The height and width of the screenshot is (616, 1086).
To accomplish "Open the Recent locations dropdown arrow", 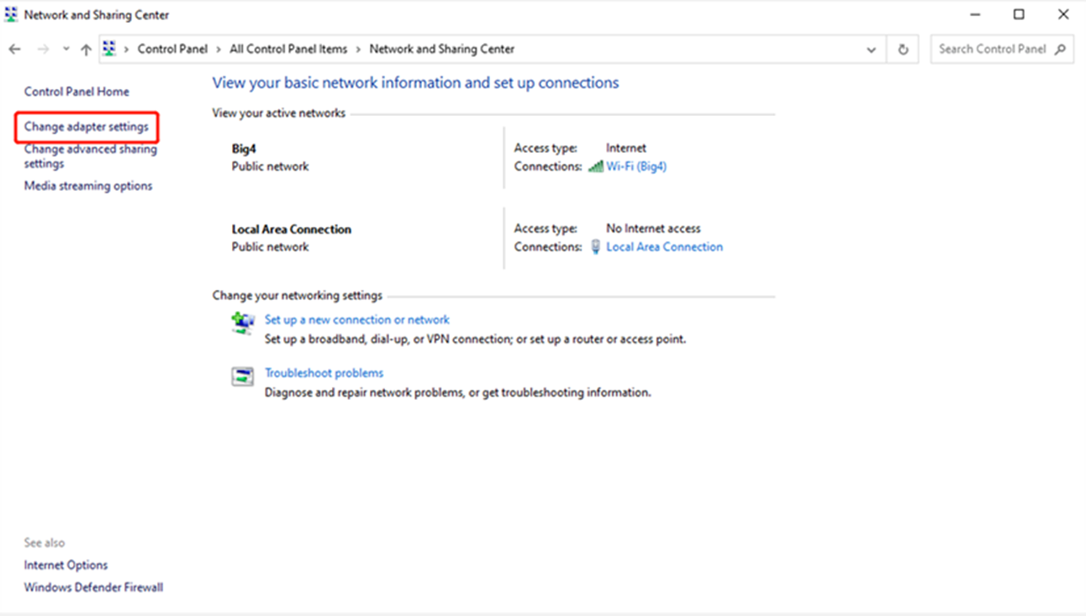I will tap(66, 50).
